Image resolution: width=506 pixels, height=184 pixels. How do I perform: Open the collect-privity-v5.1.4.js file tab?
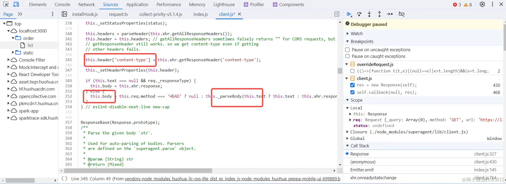pos(161,14)
